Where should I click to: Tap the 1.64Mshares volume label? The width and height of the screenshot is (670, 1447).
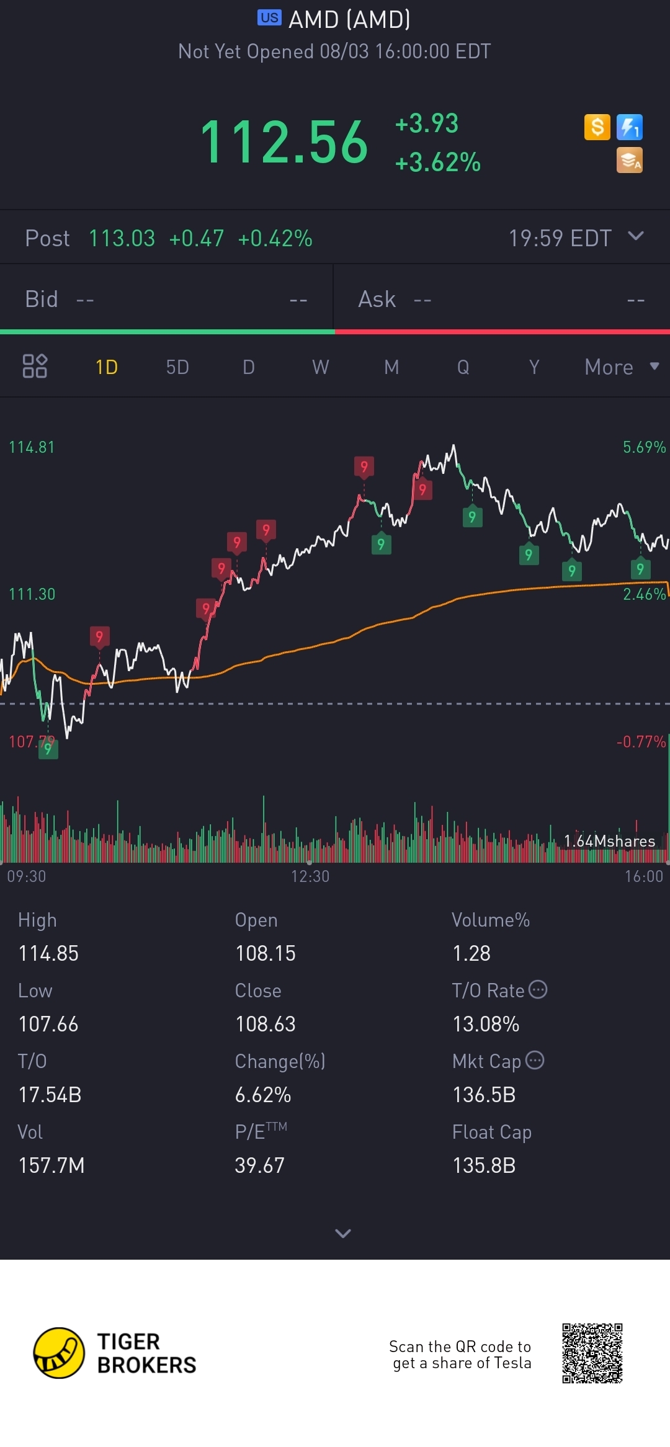click(x=609, y=841)
